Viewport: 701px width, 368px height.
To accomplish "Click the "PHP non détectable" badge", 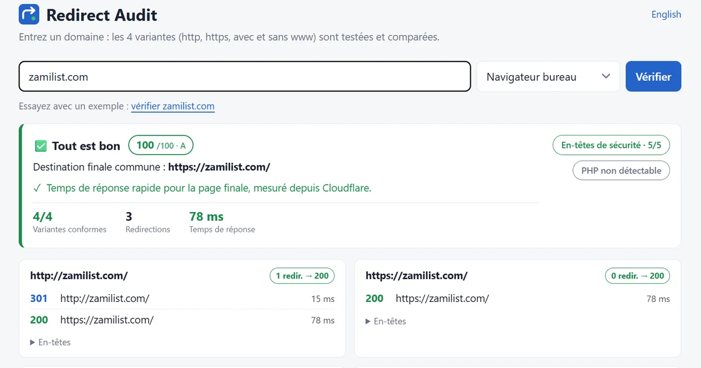I will pos(621,171).
